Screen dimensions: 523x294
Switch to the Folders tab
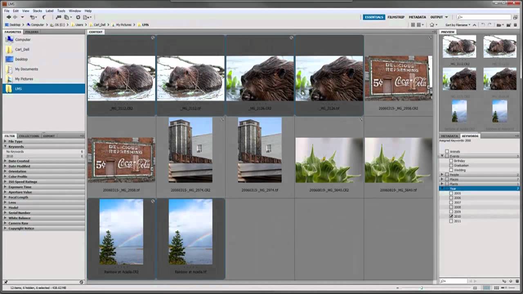click(31, 32)
